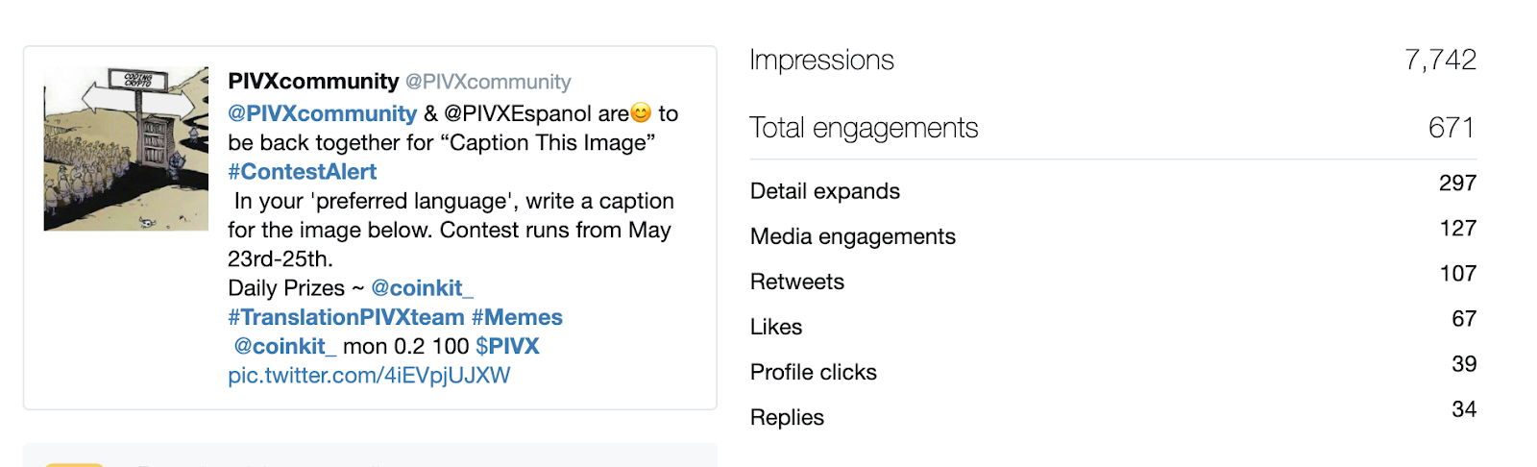
Task: Click the Media engagements metric
Action: [853, 236]
